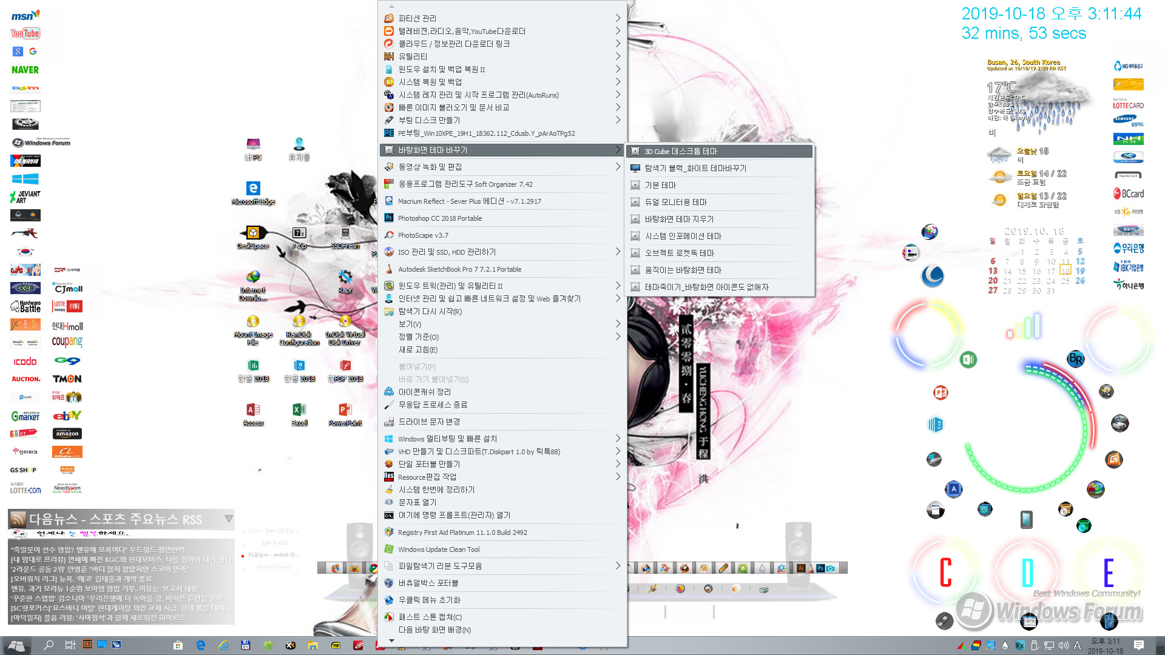Image resolution: width=1165 pixels, height=655 pixels.
Task: Open PhotoScape v3.7 menu entry
Action: click(502, 235)
